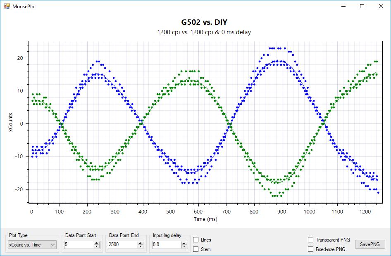Enable the Fixed-size PNG checkbox
Viewport: 391px width, 256px height.
(310, 249)
